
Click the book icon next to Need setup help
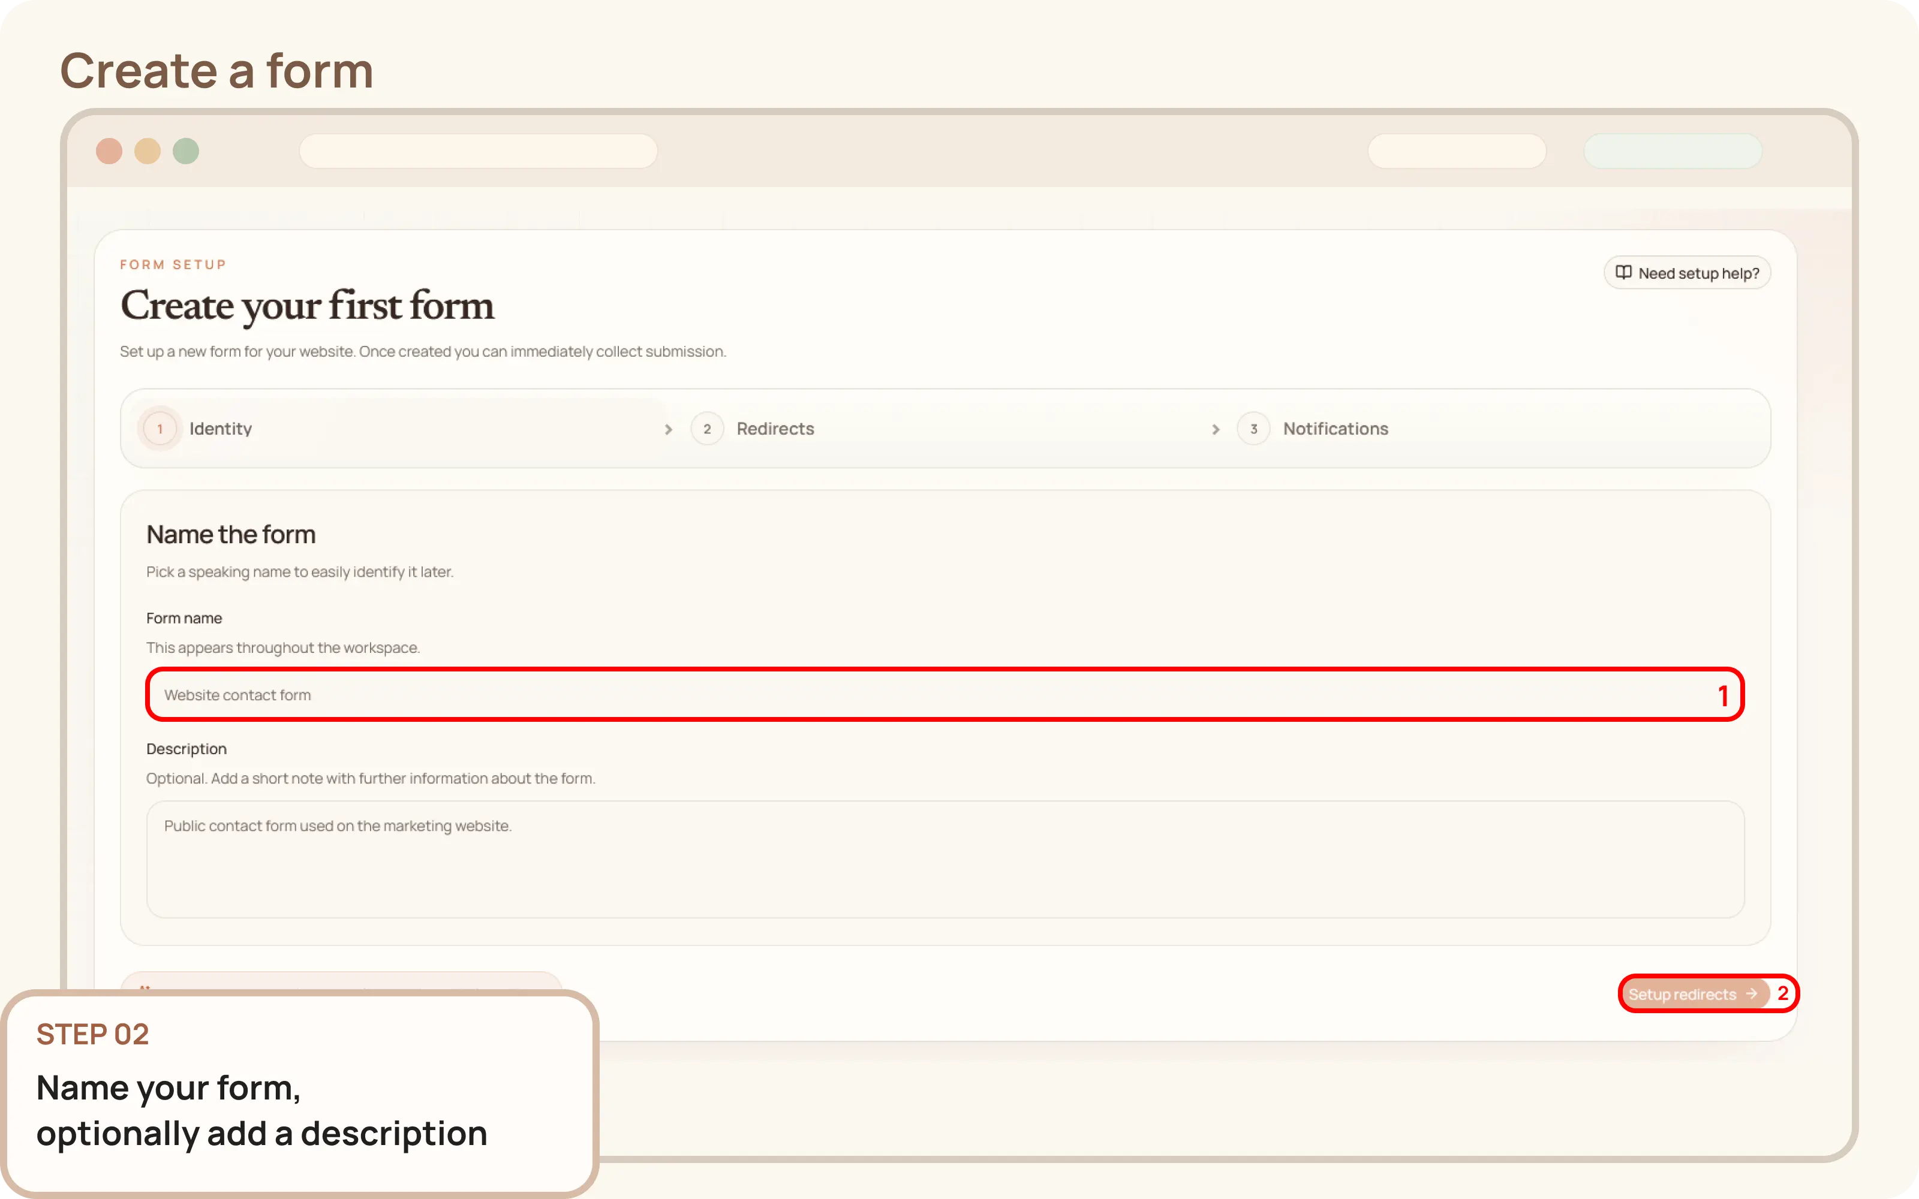coord(1623,272)
